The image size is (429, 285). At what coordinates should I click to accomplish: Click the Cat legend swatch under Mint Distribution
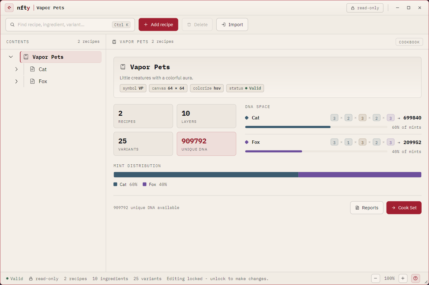[x=115, y=184]
